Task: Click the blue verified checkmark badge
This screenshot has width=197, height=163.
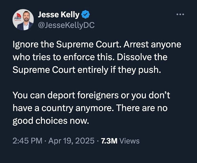Action: (85, 14)
